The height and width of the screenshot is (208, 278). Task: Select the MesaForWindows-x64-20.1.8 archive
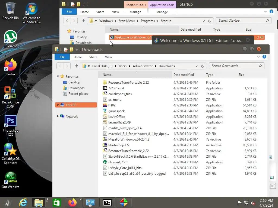click(x=180, y=139)
